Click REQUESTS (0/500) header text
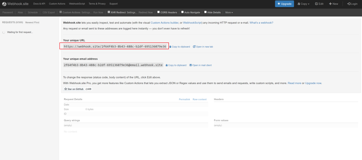This screenshot has height=160, width=362. coord(12,22)
